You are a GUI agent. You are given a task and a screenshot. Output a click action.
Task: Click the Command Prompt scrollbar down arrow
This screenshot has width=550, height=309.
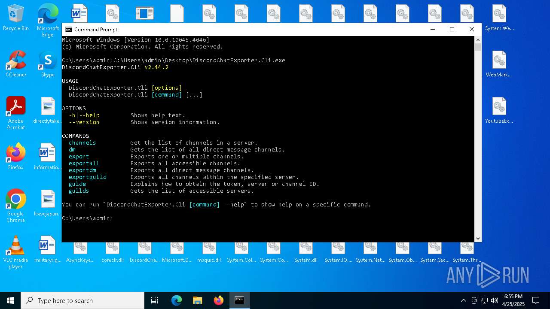tap(478, 239)
